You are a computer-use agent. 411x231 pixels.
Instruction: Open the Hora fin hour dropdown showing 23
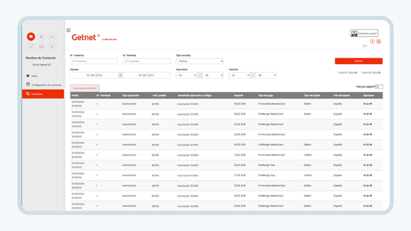coord(239,75)
